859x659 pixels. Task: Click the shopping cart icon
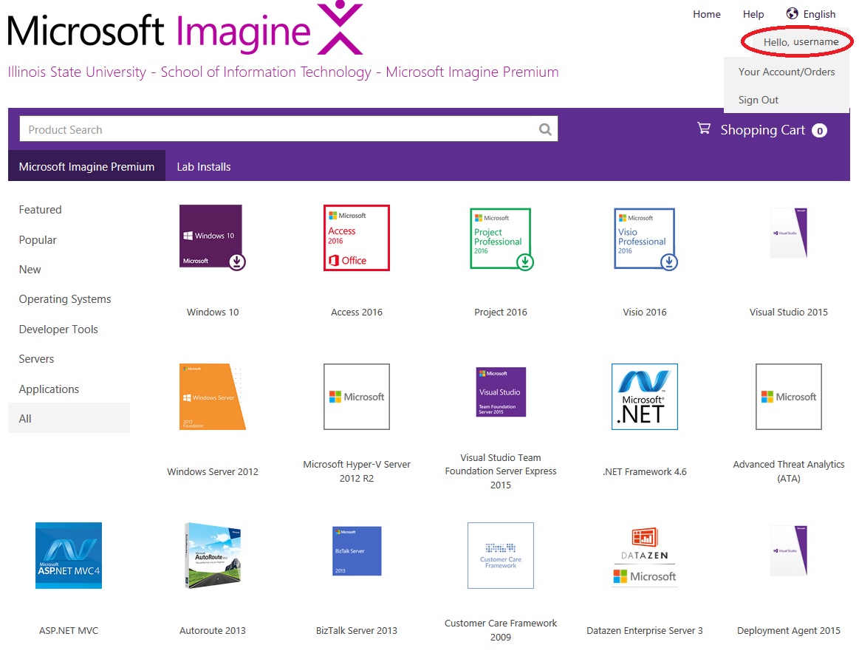(x=704, y=129)
